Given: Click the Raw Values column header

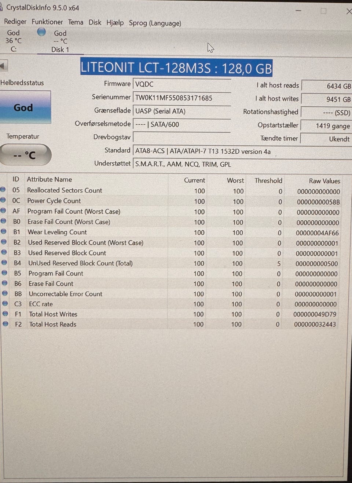Looking at the screenshot, I should [x=324, y=181].
